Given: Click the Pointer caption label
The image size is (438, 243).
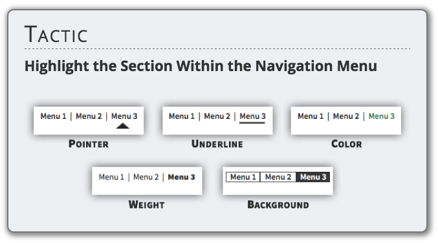Looking at the screenshot, I should 89,144.
